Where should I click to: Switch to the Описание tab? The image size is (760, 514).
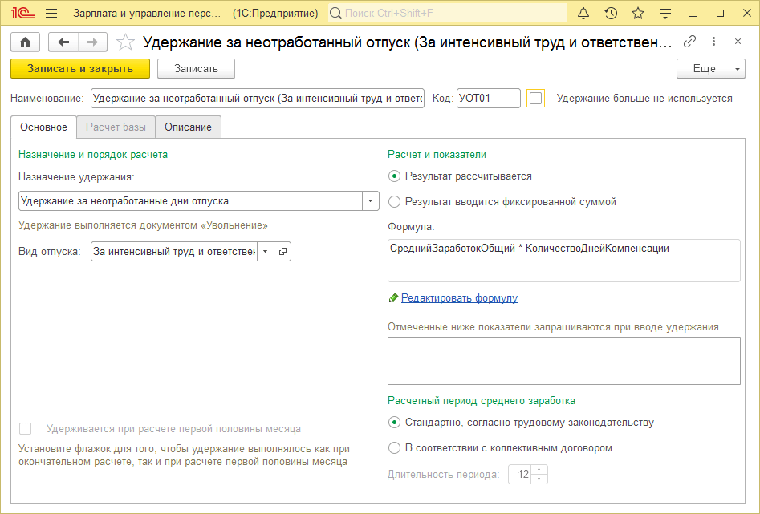pyautogui.click(x=188, y=127)
